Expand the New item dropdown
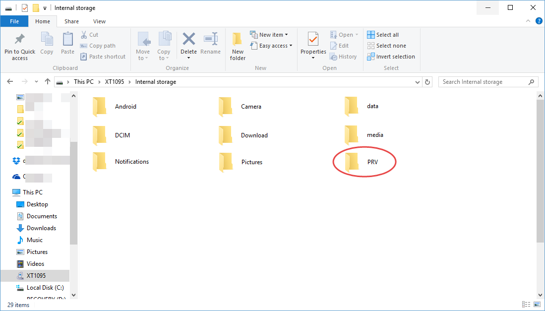This screenshot has height=311, width=545. 271,35
